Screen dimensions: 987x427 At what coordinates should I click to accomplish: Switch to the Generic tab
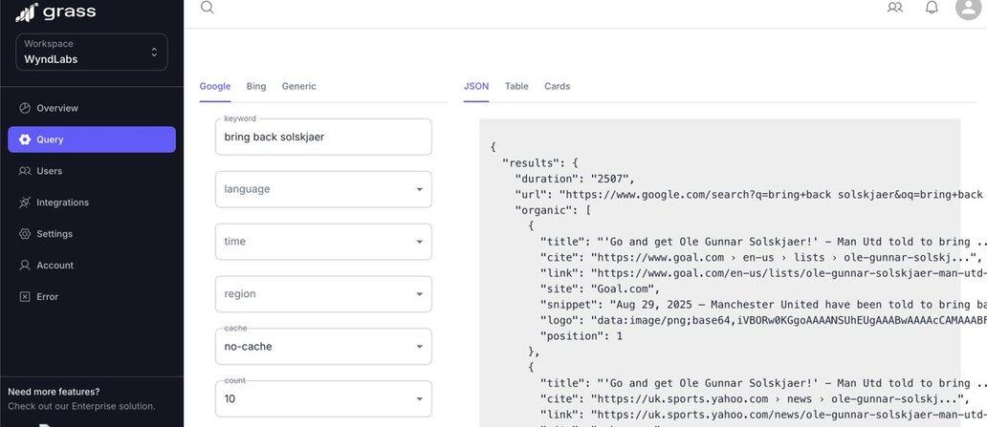[x=299, y=86]
